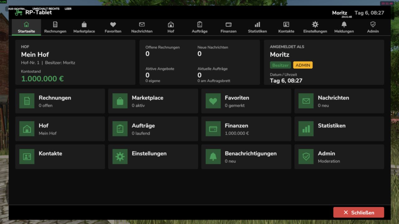Viewport: 399px width, 224px height.
Task: Open the Nachrichten navigation tab
Action: click(x=142, y=27)
